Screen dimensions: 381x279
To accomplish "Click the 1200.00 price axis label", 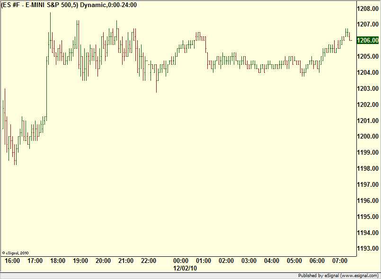I will click(x=368, y=136).
